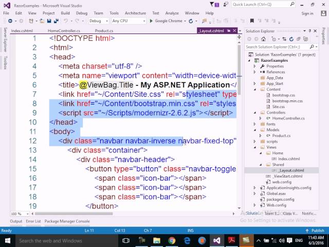The width and height of the screenshot is (329, 247).
Task: Open the Package Manager Console tab
Action: point(67,221)
